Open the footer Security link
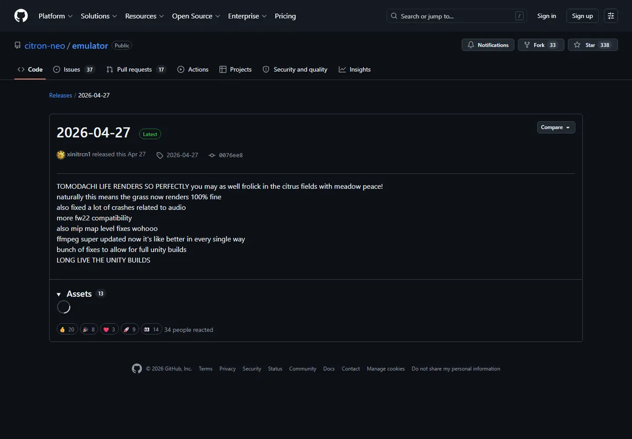This screenshot has width=632, height=439. [252, 369]
